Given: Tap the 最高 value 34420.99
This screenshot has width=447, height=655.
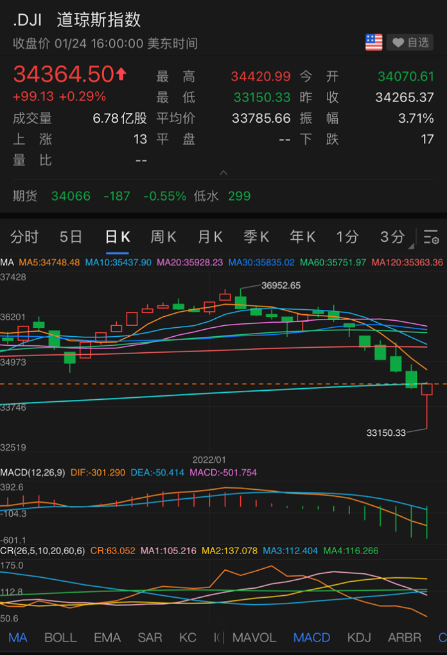Looking at the screenshot, I should 261,76.
